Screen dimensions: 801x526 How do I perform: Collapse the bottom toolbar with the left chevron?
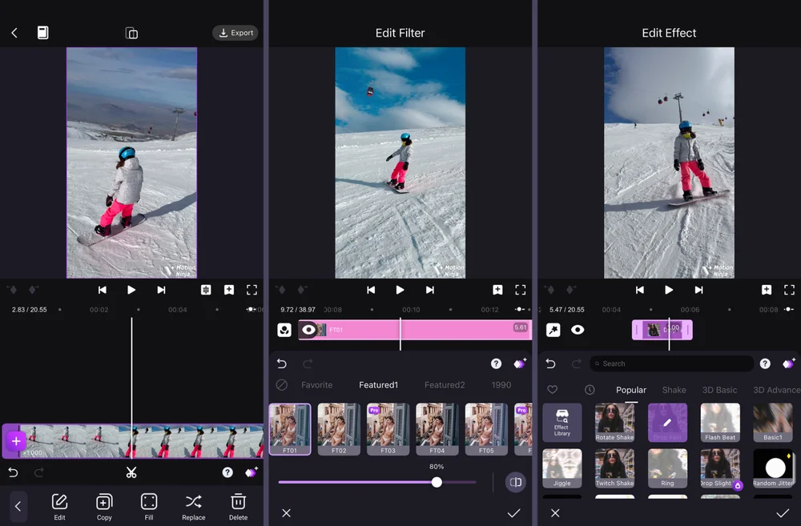point(18,506)
